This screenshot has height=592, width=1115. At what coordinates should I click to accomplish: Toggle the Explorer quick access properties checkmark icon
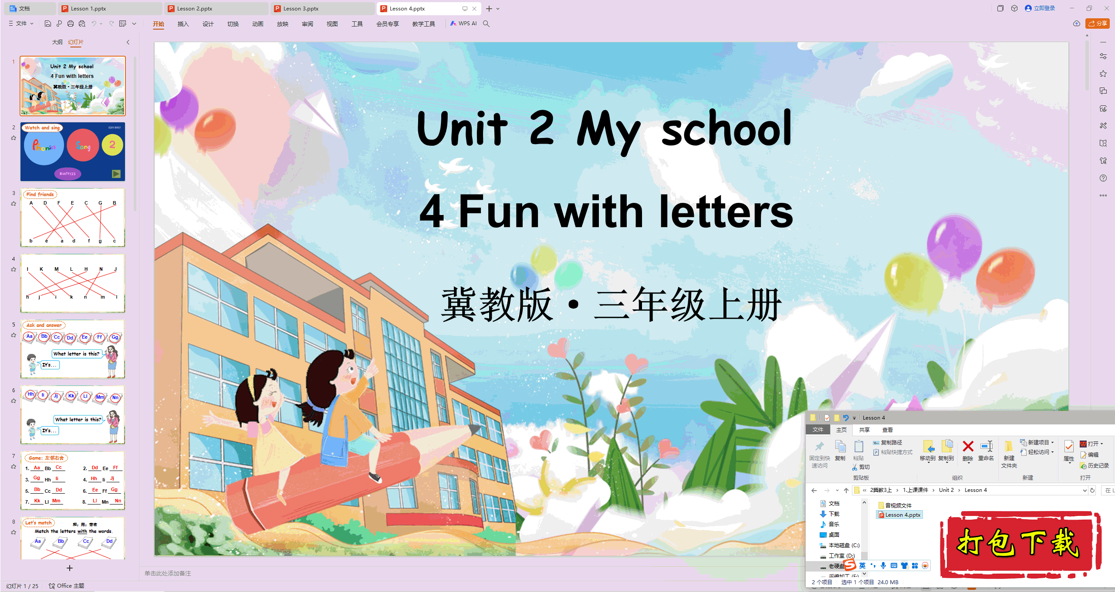[x=827, y=418]
